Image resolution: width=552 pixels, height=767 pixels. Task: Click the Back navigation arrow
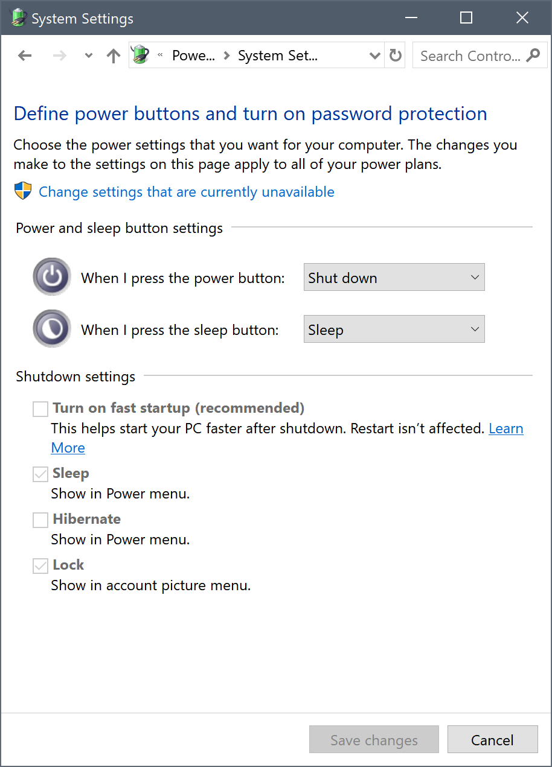pyautogui.click(x=25, y=56)
